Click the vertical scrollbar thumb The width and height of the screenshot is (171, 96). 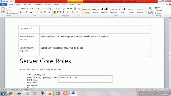(x=170, y=56)
